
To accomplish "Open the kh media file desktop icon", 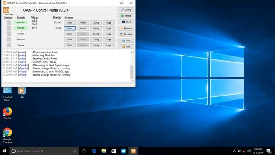I will click(x=22, y=93).
